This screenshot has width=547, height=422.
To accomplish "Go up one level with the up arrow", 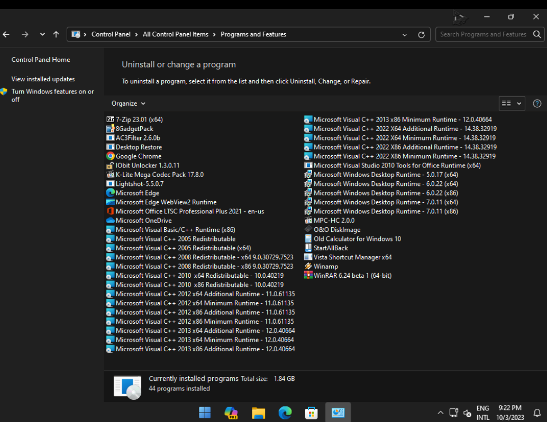I will [56, 34].
